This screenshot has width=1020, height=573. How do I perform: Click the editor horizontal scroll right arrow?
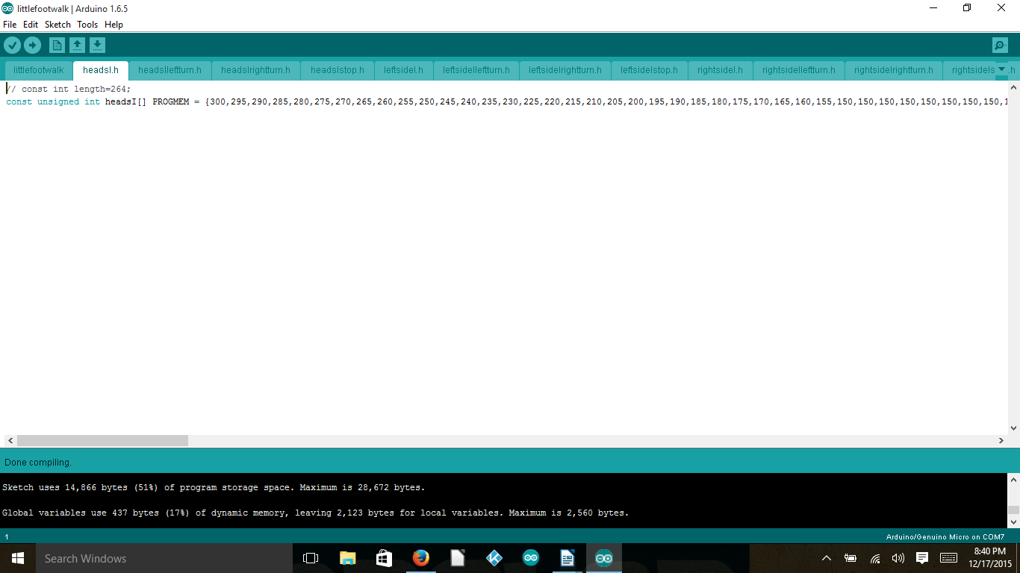coord(1001,441)
